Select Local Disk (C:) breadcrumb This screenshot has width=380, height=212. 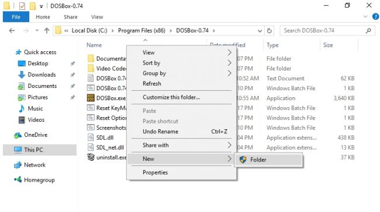(89, 31)
